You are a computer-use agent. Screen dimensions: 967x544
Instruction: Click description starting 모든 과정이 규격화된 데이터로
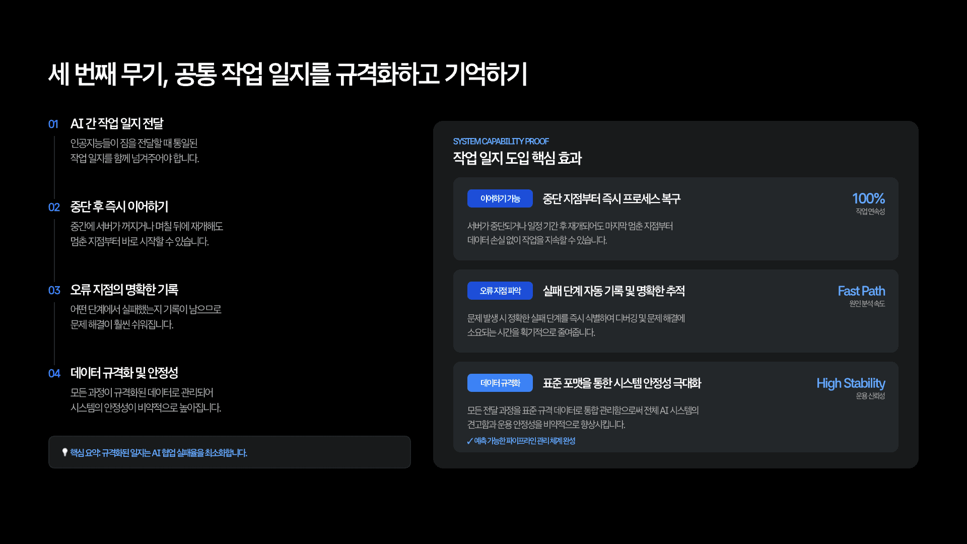(146, 400)
